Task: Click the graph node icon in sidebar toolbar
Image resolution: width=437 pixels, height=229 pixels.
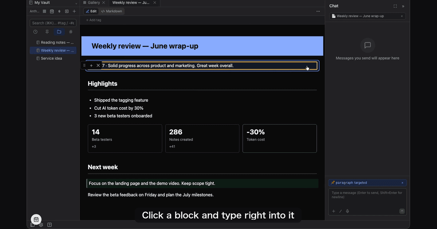Action: [59, 11]
